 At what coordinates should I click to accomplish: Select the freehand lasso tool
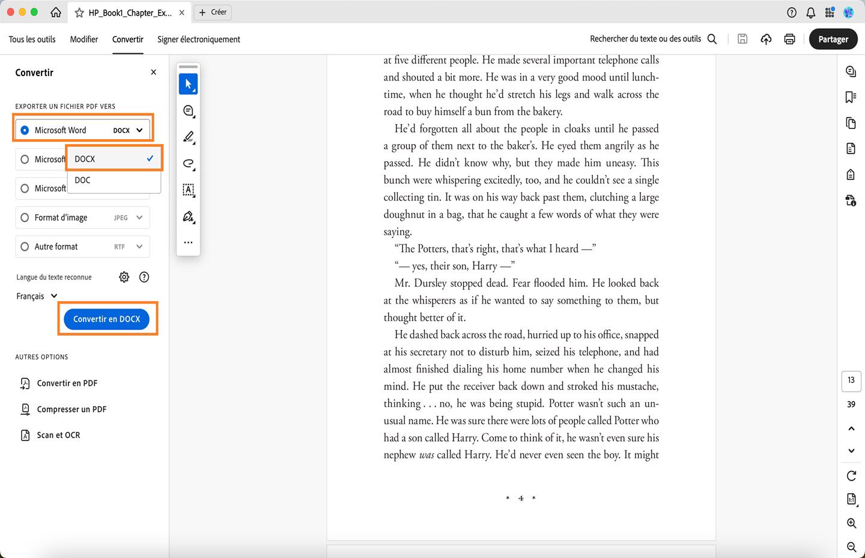(x=188, y=163)
